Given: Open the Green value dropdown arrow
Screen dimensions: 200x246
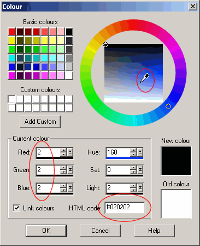Looking at the screenshot, I should (70, 170).
